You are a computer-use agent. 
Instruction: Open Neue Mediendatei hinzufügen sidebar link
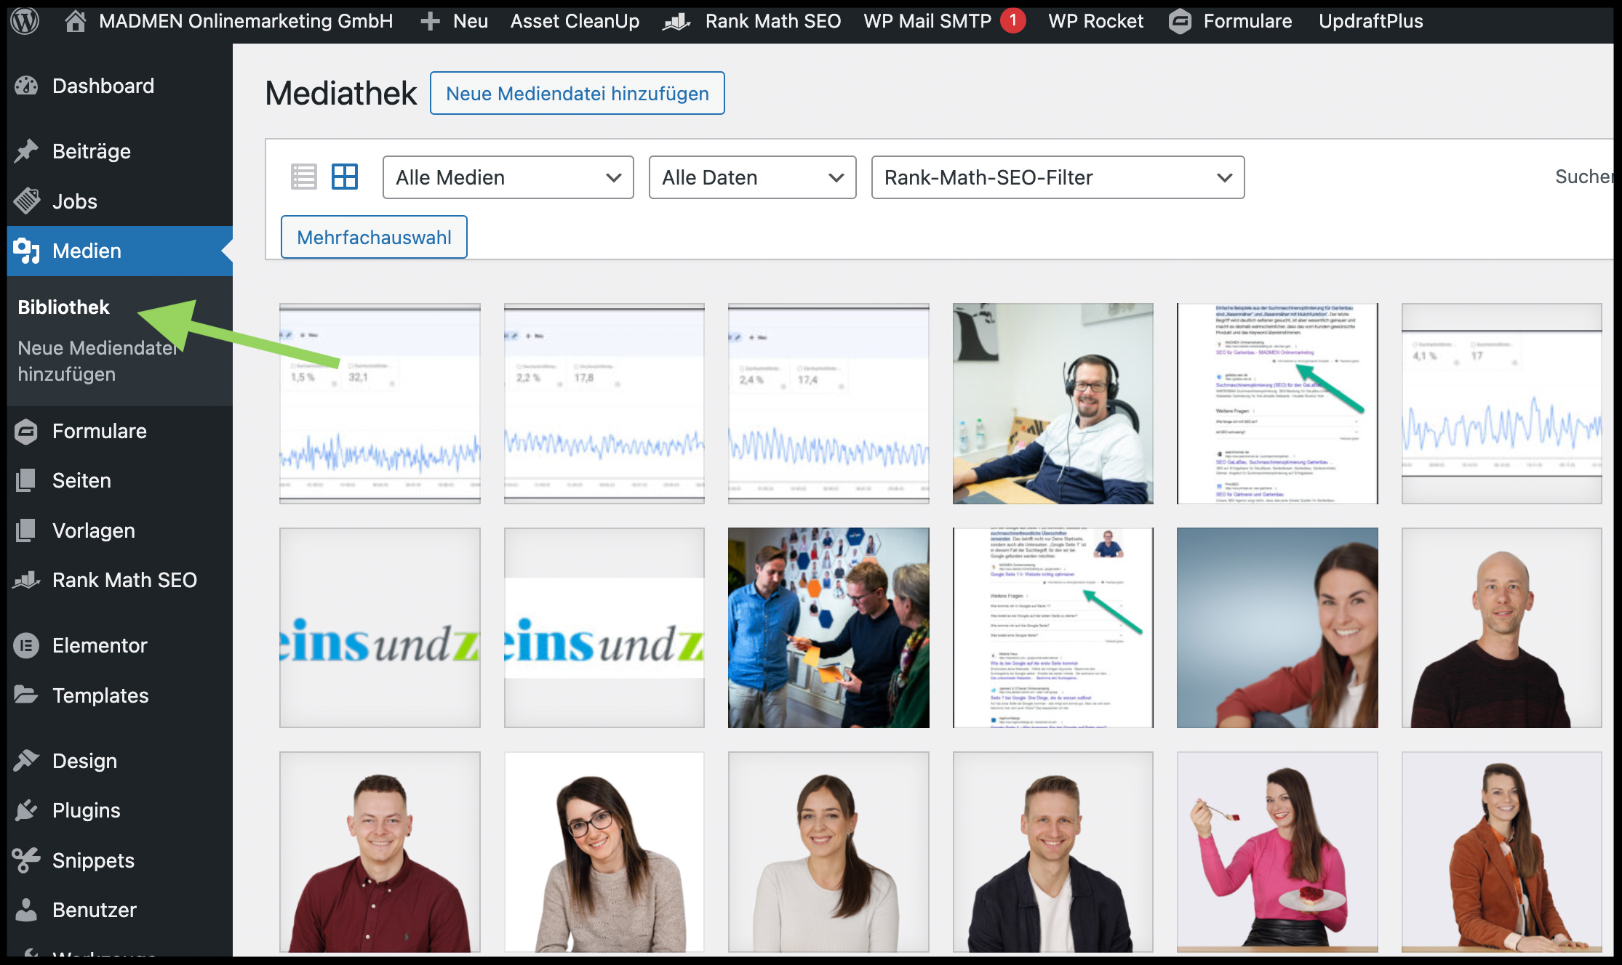(x=97, y=360)
